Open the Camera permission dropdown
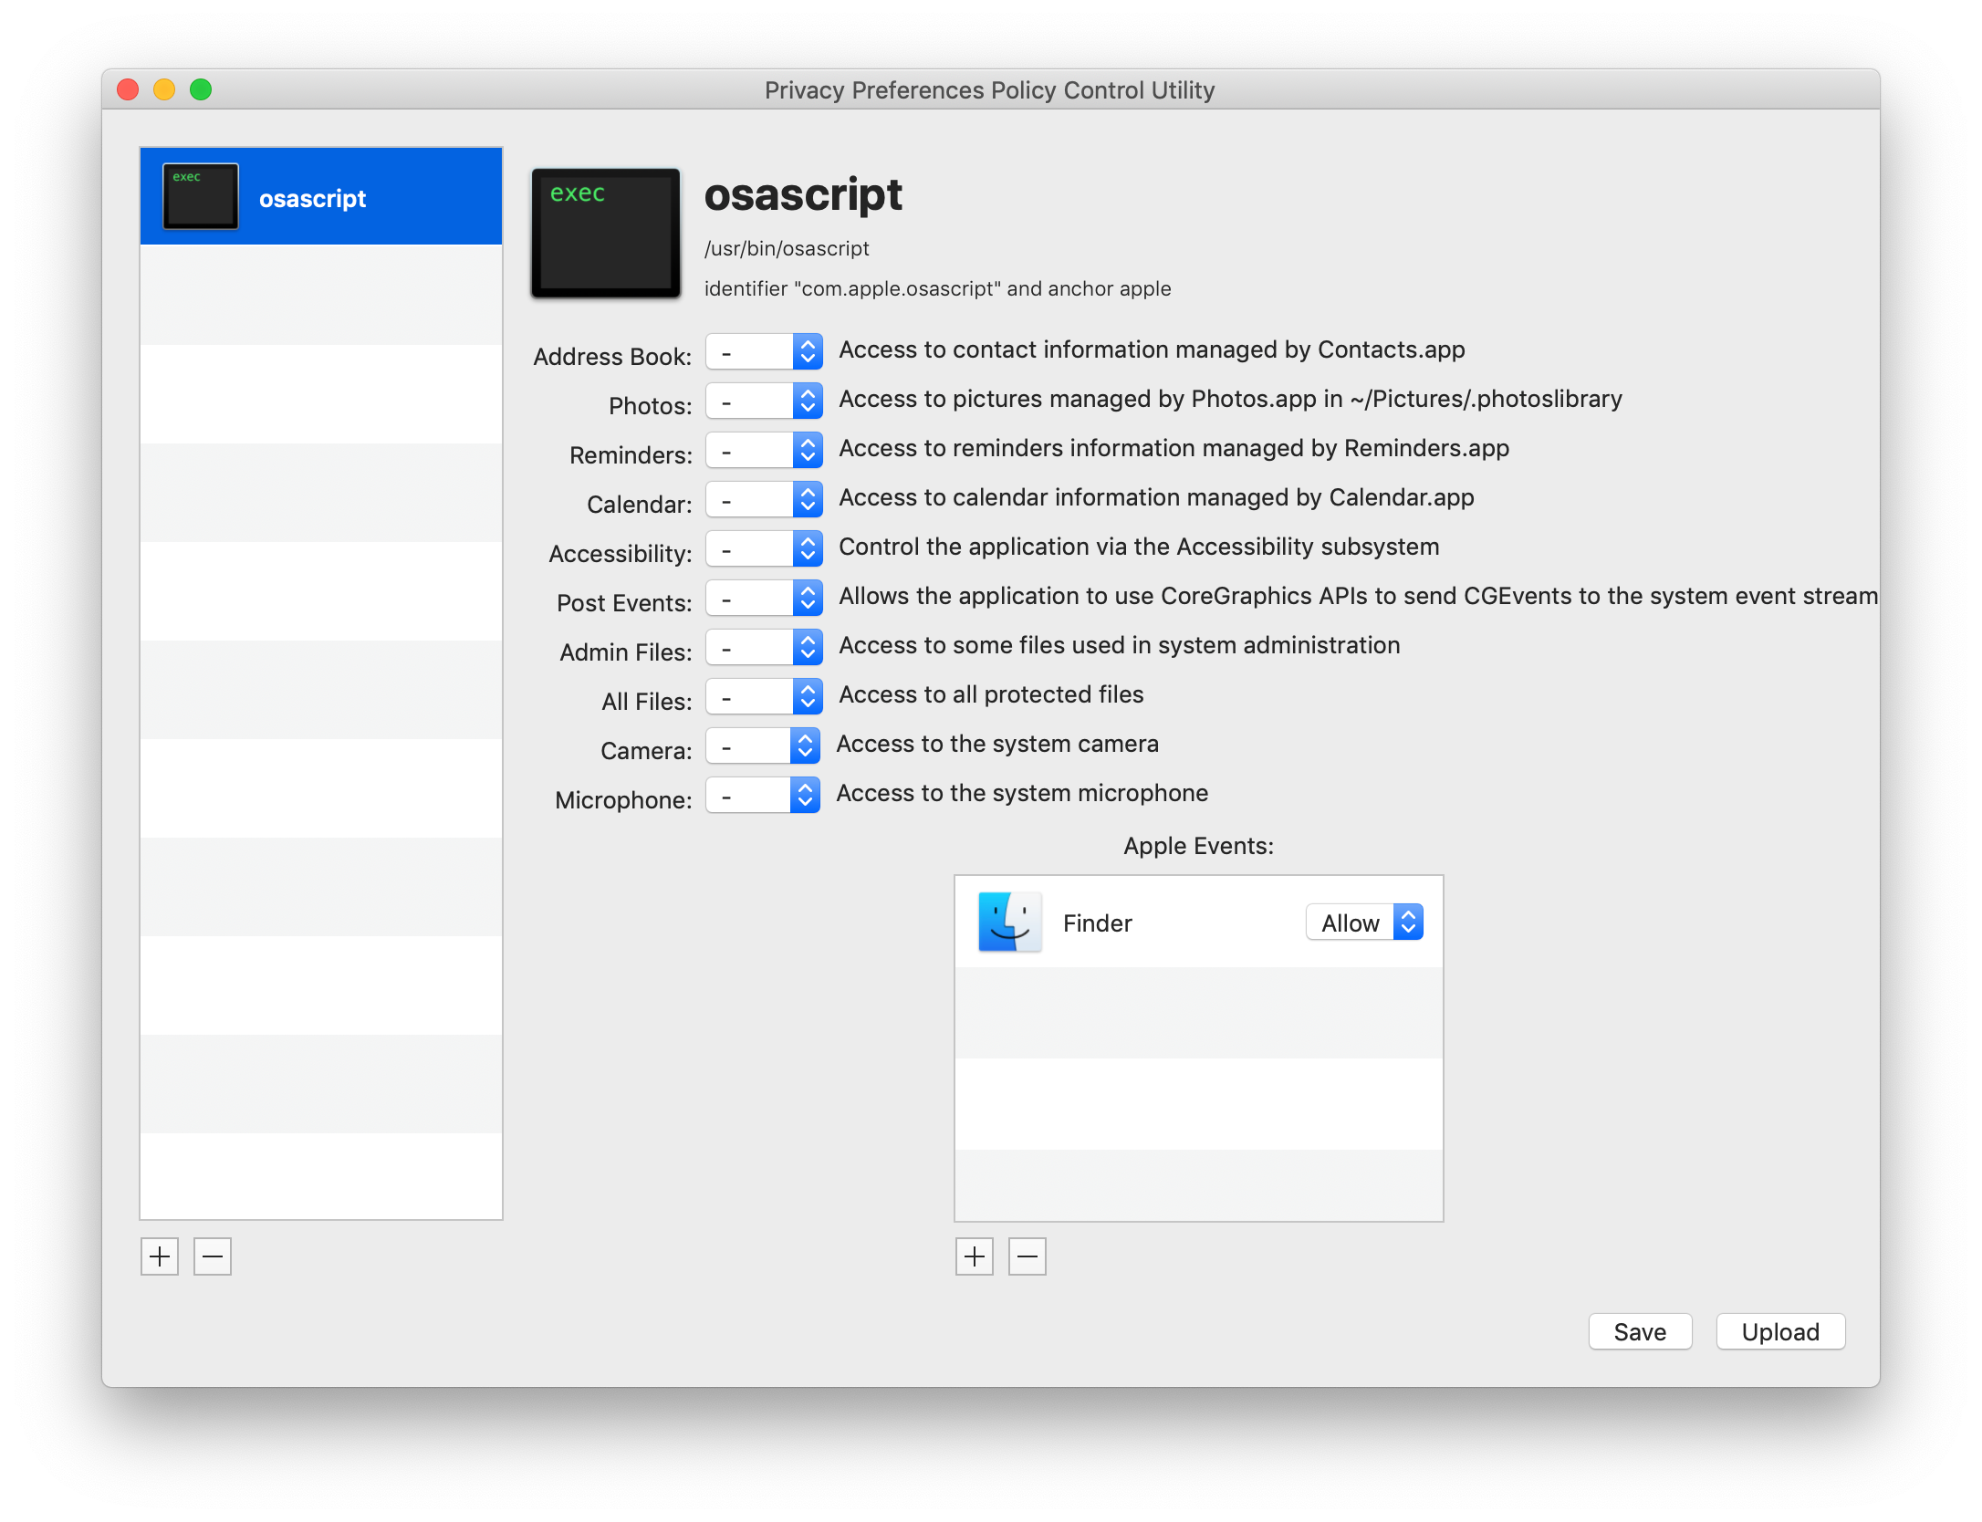This screenshot has height=1522, width=1982. pyautogui.click(x=763, y=745)
